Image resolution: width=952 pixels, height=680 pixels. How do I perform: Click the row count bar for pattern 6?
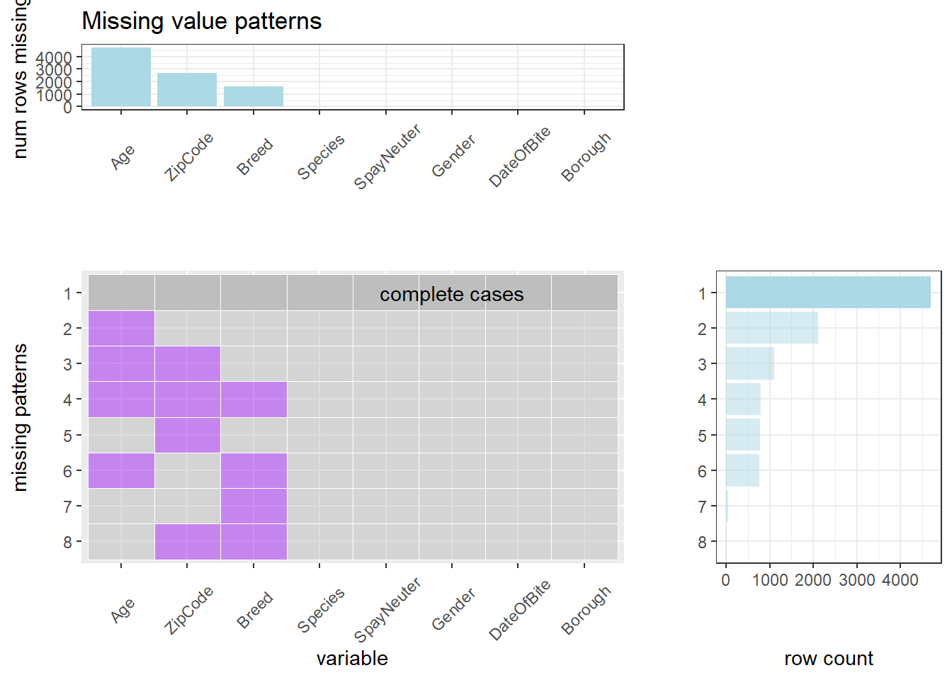(x=742, y=470)
